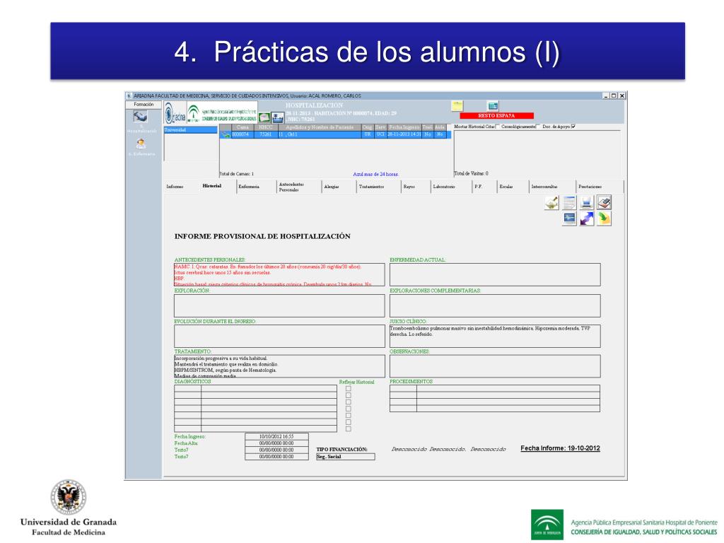Viewport: 724px width, 543px height.
Task: Switch to the Alergias tab
Action: point(332,187)
